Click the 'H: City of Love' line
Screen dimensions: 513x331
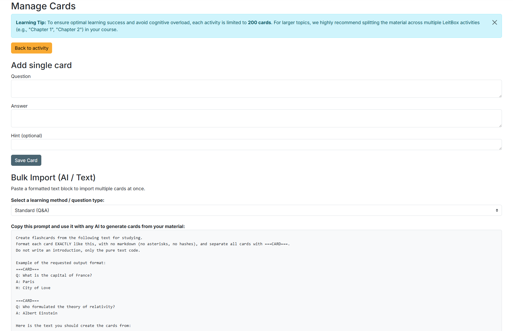click(33, 288)
